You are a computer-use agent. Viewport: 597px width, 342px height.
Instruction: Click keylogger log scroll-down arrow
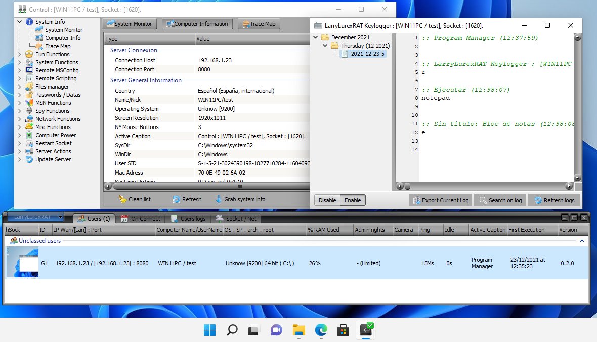578,178
